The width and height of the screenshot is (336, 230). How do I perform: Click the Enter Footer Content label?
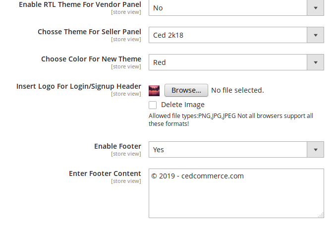coord(105,173)
